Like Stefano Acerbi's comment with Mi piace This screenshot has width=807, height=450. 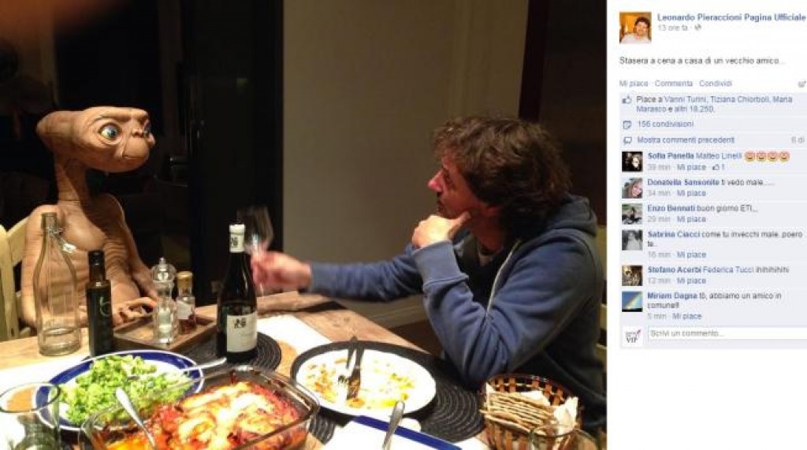click(x=691, y=281)
